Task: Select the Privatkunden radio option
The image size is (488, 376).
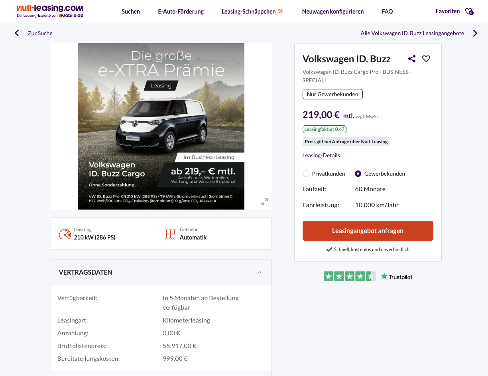Action: [x=306, y=174]
